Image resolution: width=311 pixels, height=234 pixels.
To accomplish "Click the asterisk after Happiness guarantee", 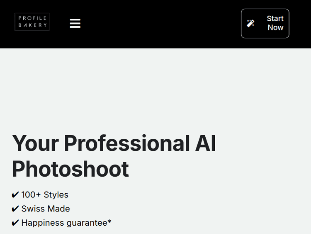I will click(x=109, y=222).
